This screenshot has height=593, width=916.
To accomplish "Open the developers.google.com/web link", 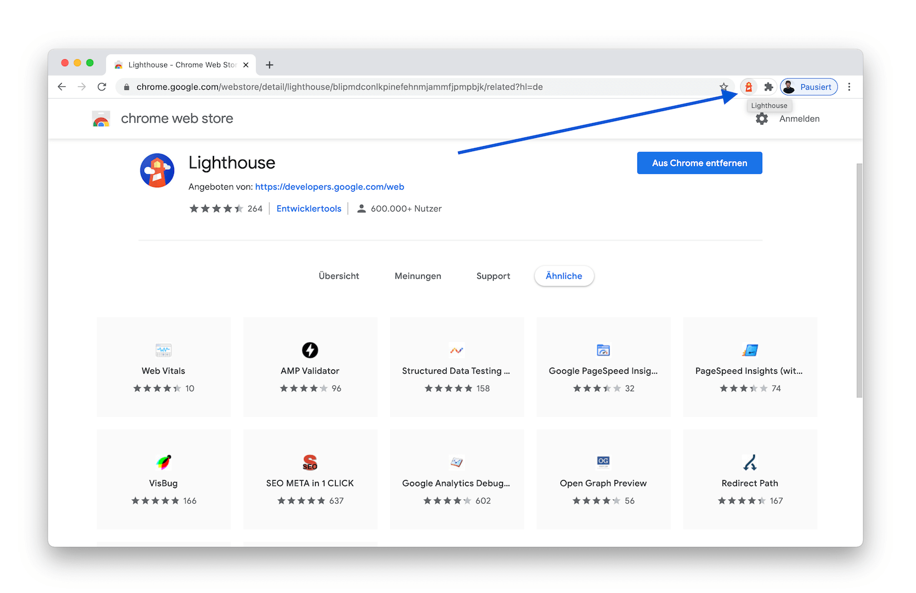I will tap(329, 187).
